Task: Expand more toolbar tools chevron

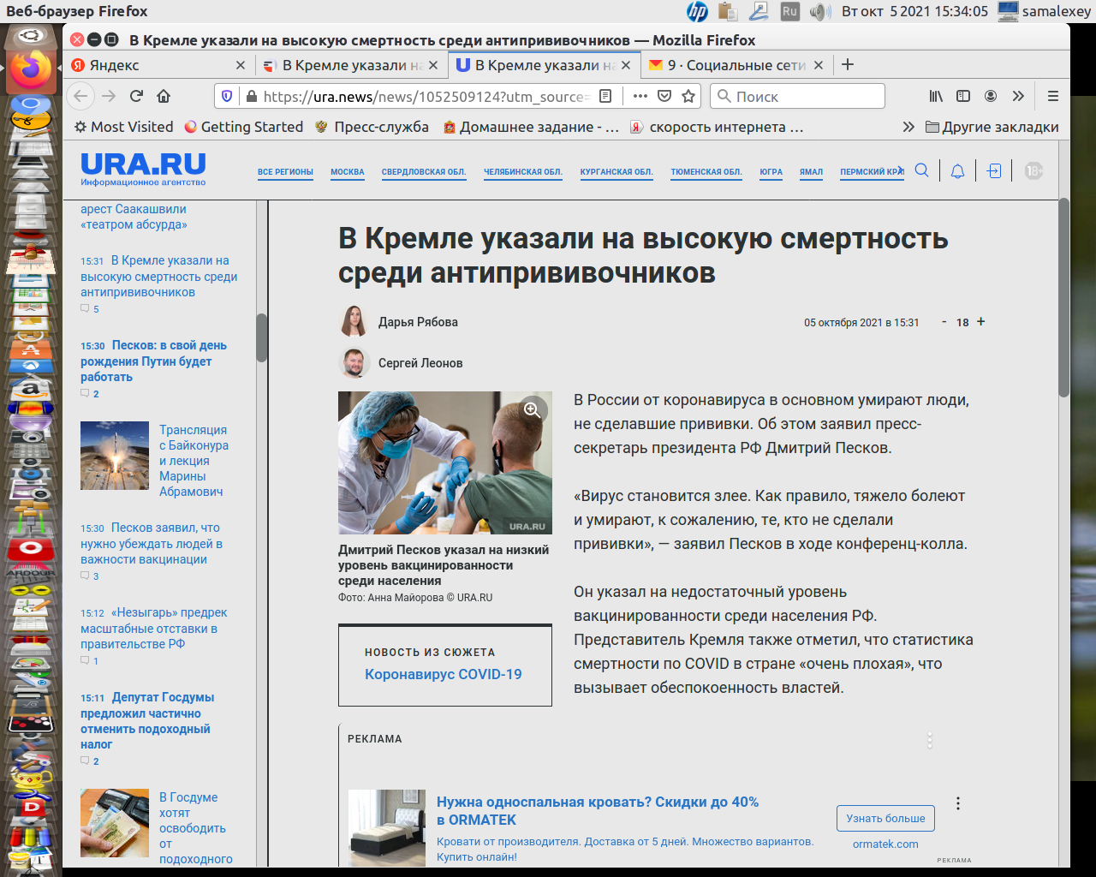Action: pos(1018,96)
